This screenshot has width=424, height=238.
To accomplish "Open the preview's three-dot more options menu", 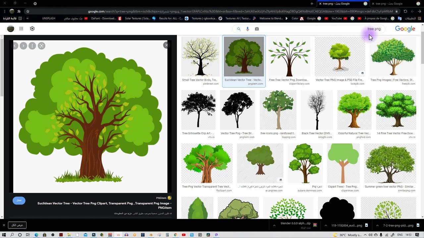I will [32, 46].
